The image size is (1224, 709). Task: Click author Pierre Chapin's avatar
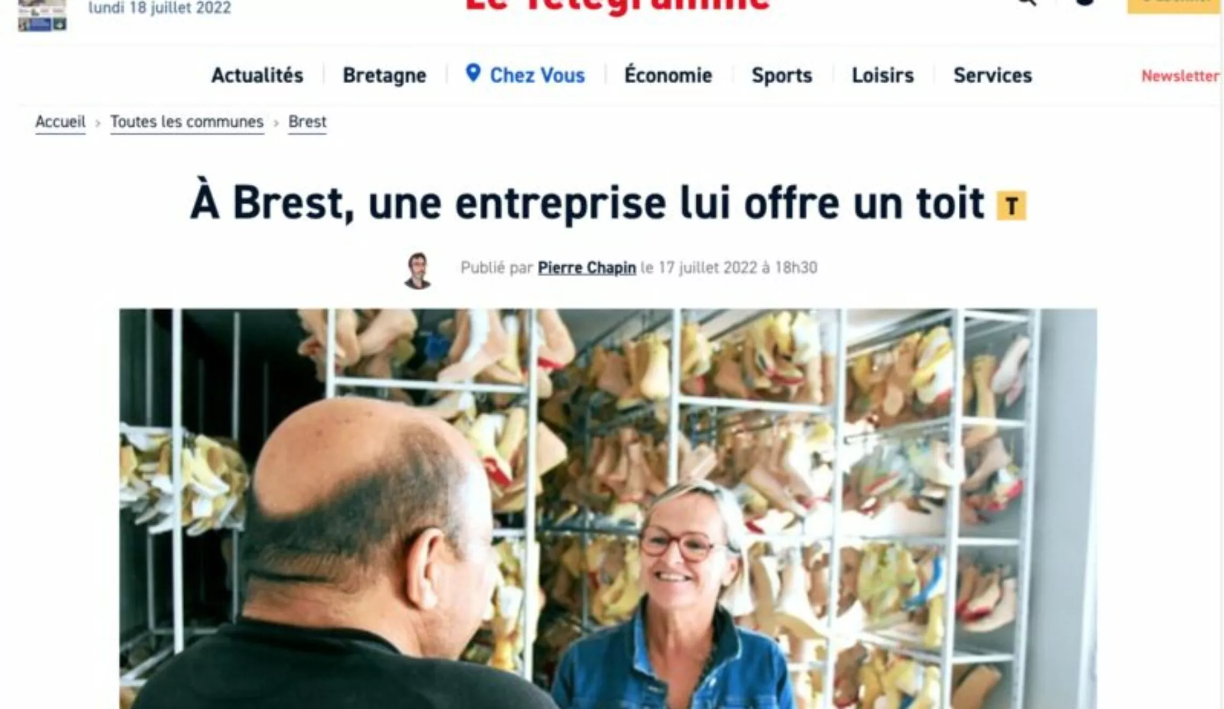pyautogui.click(x=418, y=270)
